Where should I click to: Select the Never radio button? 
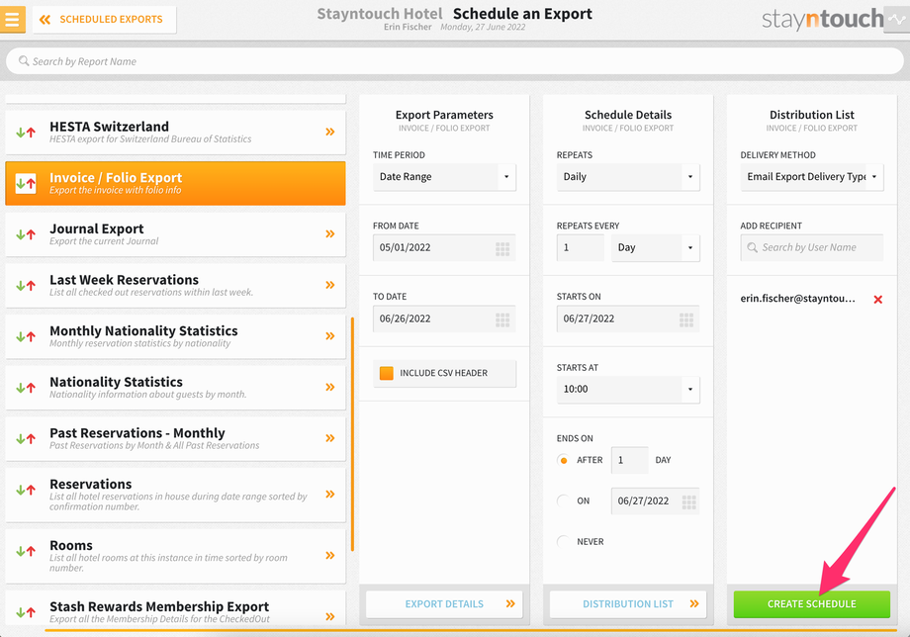563,541
